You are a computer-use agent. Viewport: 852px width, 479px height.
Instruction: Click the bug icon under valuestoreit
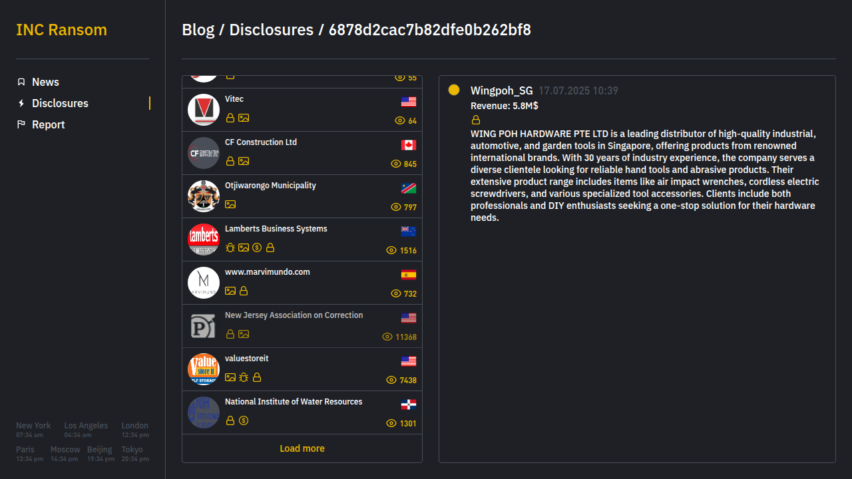coord(244,377)
